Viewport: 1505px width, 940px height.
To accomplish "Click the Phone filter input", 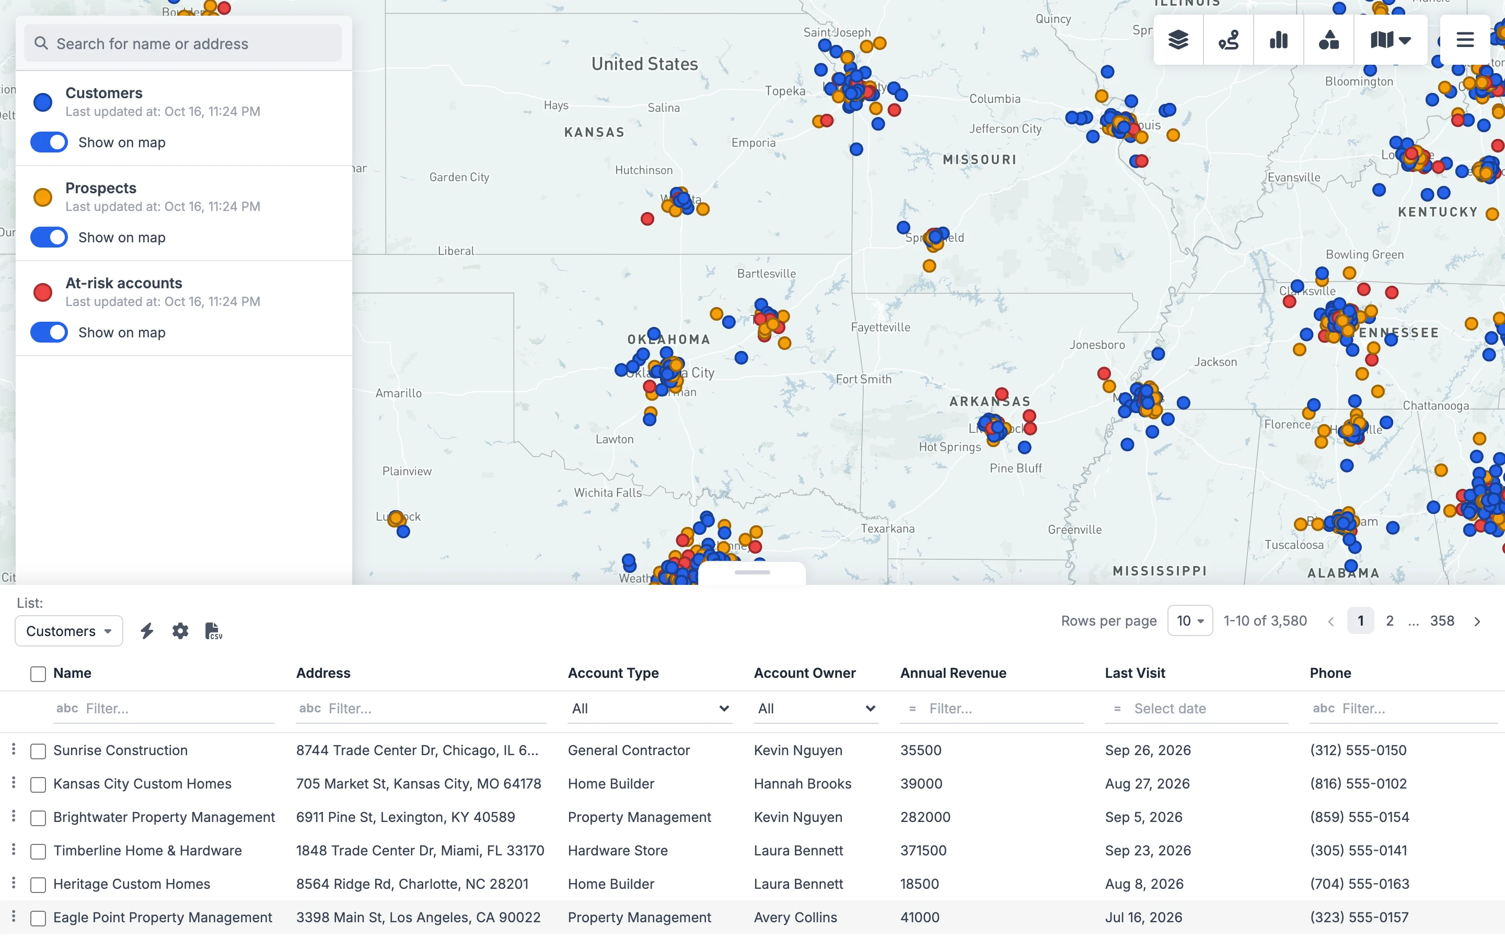I will (x=1404, y=709).
